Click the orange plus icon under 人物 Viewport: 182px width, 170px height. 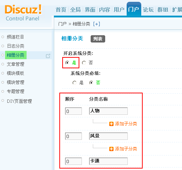pos(111,124)
